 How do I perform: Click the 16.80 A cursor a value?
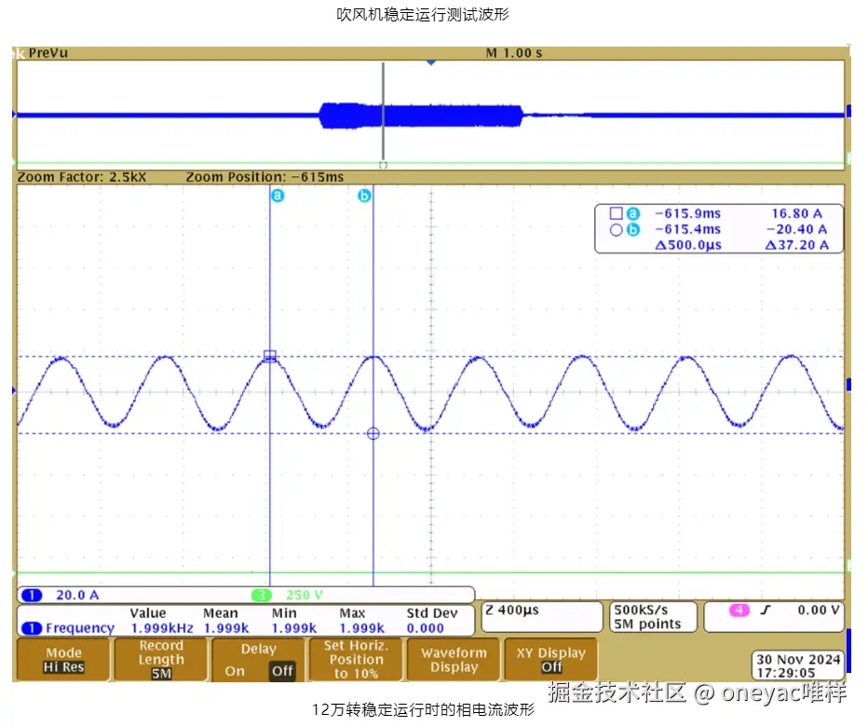click(x=796, y=213)
